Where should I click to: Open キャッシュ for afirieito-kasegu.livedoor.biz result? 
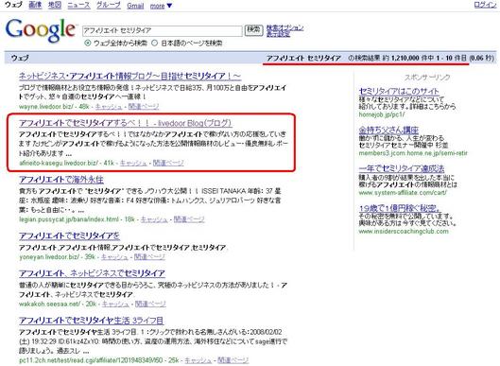(x=133, y=163)
